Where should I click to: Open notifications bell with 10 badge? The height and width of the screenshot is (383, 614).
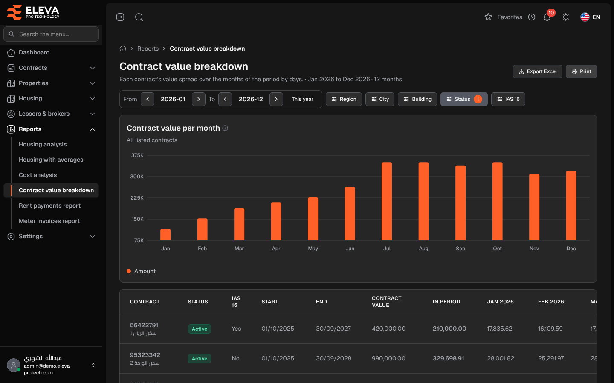(547, 17)
